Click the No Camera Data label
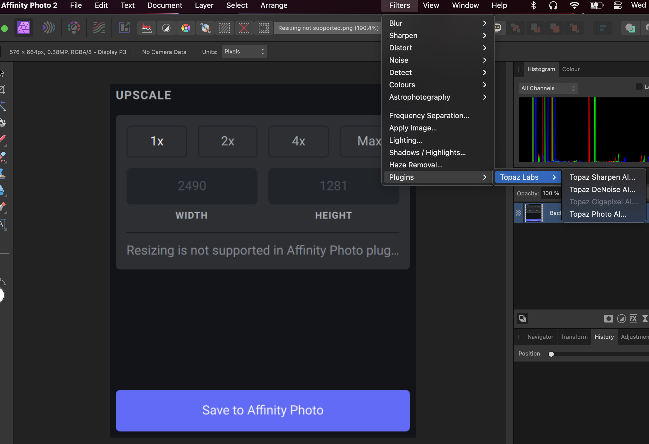Viewport: 649px width, 444px height. (164, 52)
